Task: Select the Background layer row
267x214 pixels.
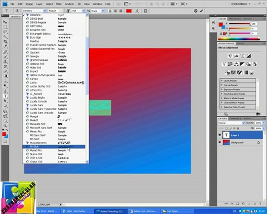Action: 240,142
